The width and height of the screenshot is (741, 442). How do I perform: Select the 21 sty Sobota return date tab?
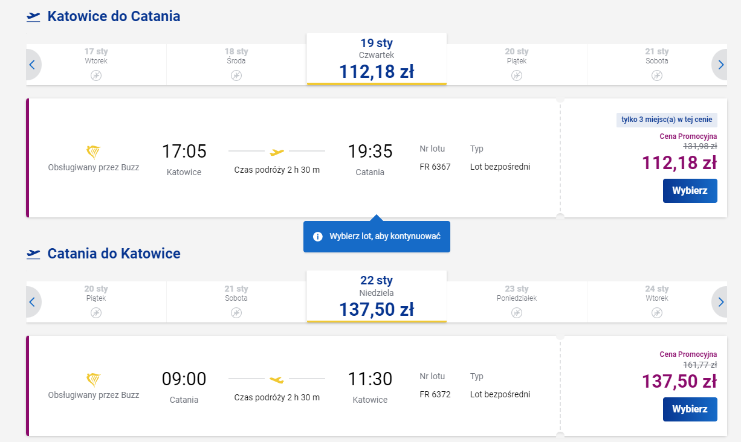coord(236,301)
